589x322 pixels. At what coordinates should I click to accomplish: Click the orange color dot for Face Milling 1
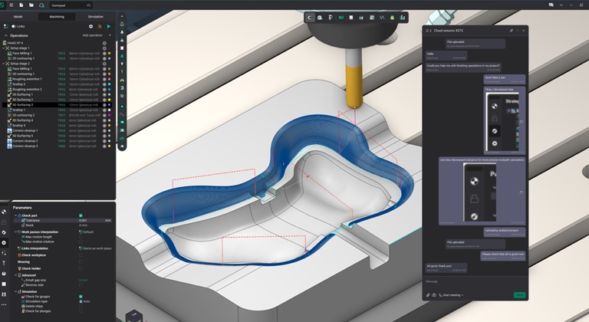click(110, 54)
